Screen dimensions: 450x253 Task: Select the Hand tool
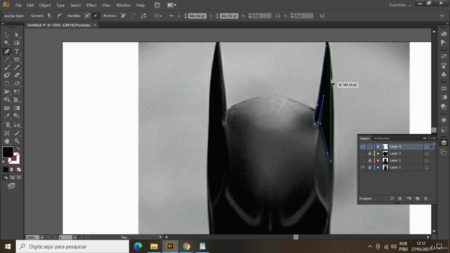[6, 141]
